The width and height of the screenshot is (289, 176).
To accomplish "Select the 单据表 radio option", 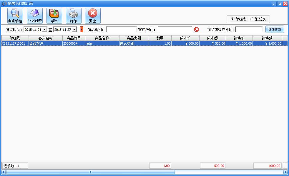I will pyautogui.click(x=238, y=19).
